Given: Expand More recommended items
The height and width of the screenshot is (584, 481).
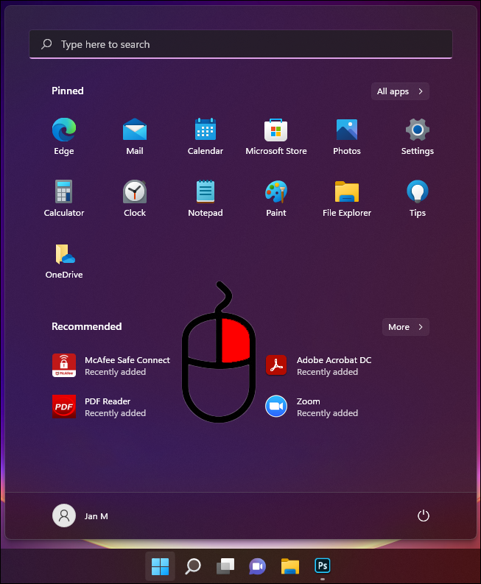Looking at the screenshot, I should [x=406, y=327].
